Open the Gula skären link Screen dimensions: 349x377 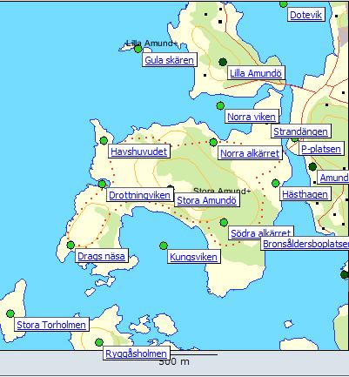point(169,60)
